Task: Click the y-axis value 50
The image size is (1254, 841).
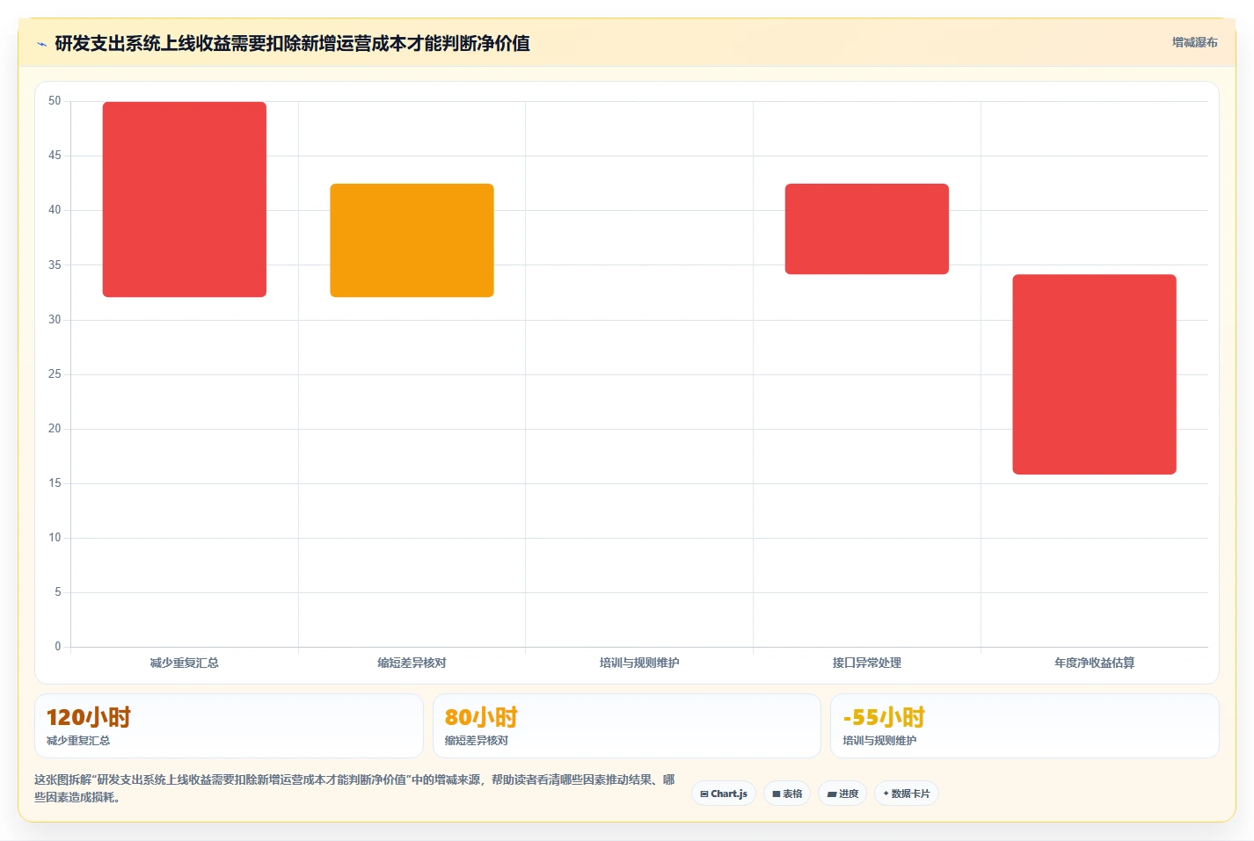Action: (x=55, y=101)
